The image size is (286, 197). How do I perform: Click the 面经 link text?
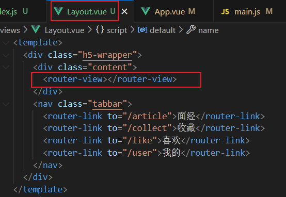[186, 116]
